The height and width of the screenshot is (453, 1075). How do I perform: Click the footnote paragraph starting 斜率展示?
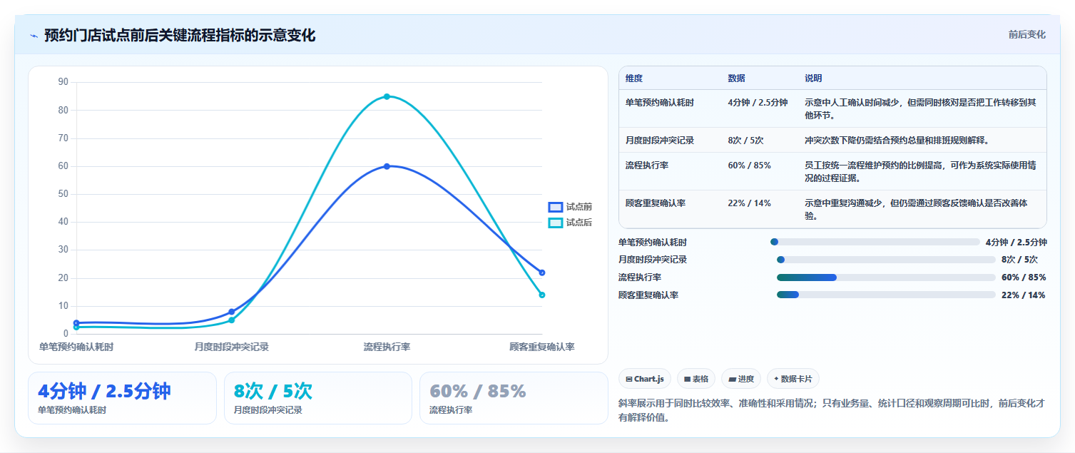[x=832, y=410]
